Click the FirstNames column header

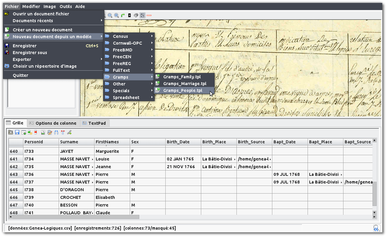[112, 142]
